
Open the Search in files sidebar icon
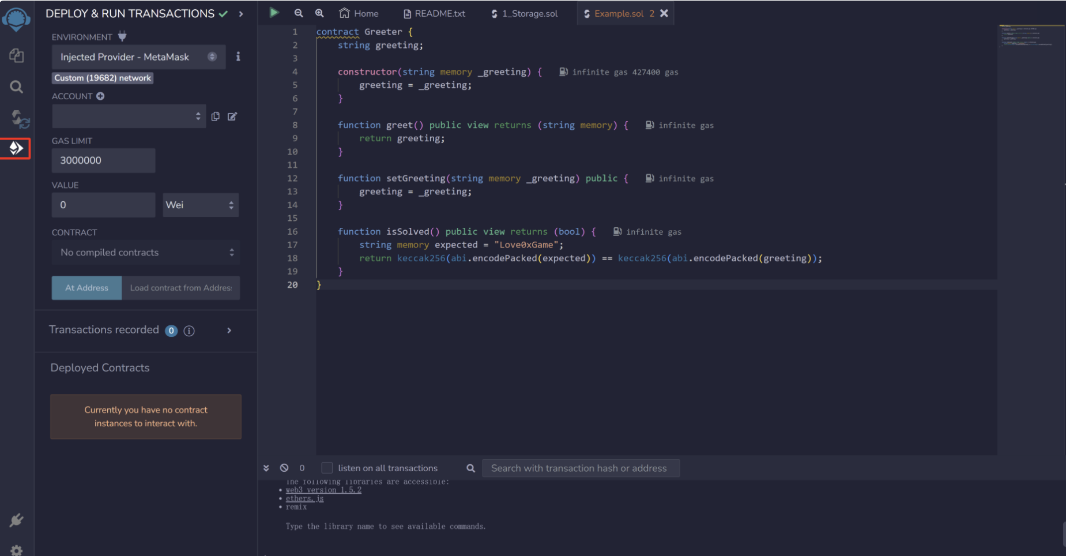click(16, 87)
